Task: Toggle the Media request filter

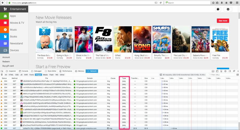Action: click(x=45, y=75)
